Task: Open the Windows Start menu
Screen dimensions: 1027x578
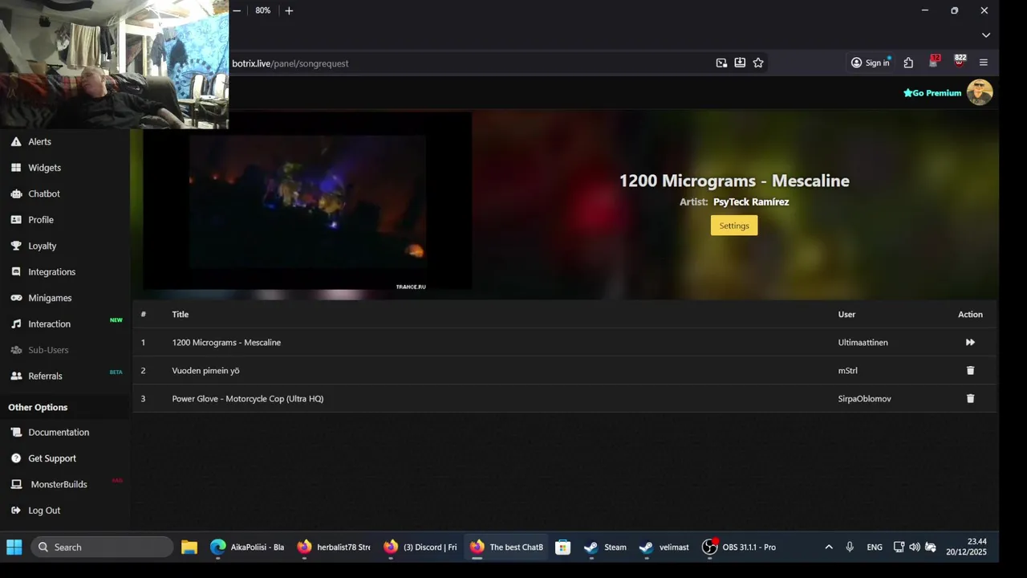Action: (14, 547)
